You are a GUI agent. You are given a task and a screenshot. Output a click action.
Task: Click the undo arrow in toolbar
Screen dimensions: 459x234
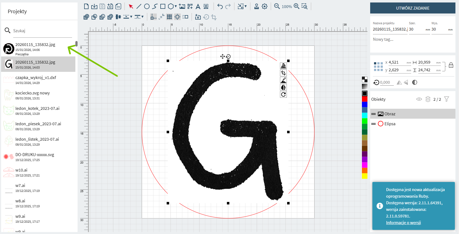[x=220, y=6]
